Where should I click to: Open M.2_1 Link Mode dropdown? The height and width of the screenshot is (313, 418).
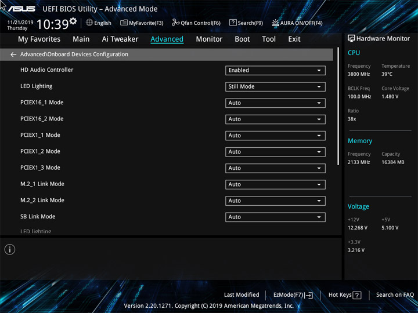point(275,184)
